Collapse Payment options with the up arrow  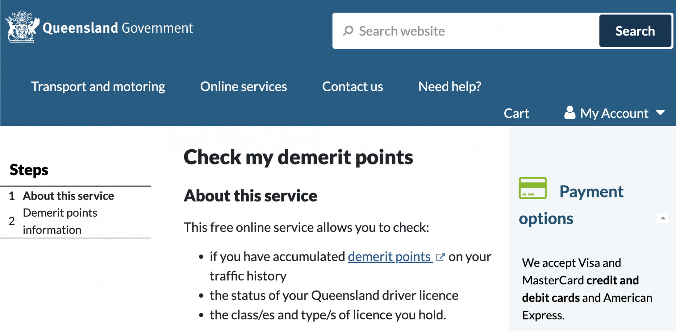tap(663, 218)
